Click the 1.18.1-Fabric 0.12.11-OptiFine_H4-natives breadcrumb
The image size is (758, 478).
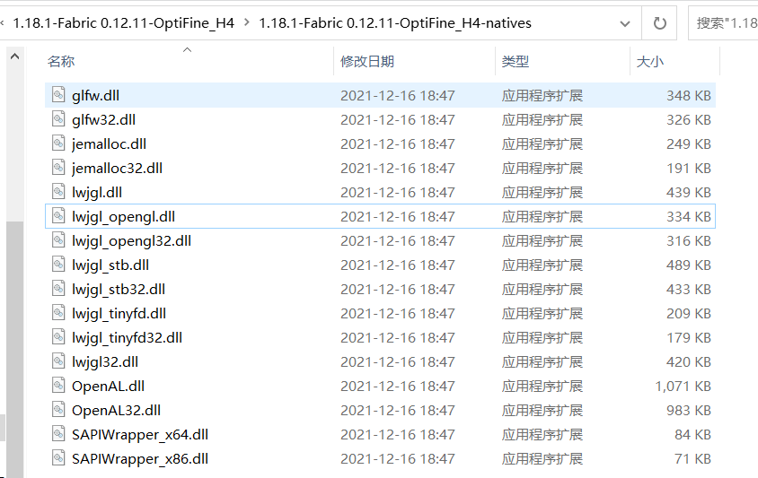(395, 23)
